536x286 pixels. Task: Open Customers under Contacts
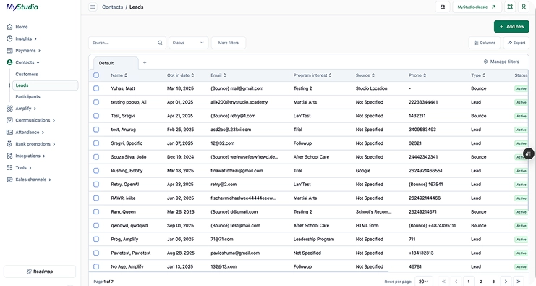pos(27,75)
